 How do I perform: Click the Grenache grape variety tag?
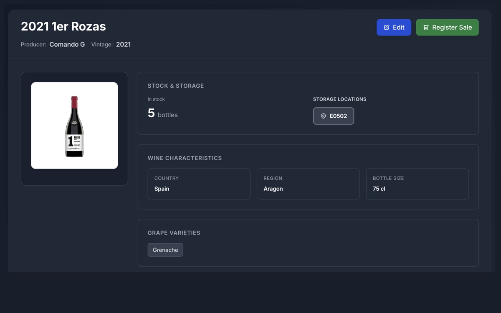click(x=165, y=250)
